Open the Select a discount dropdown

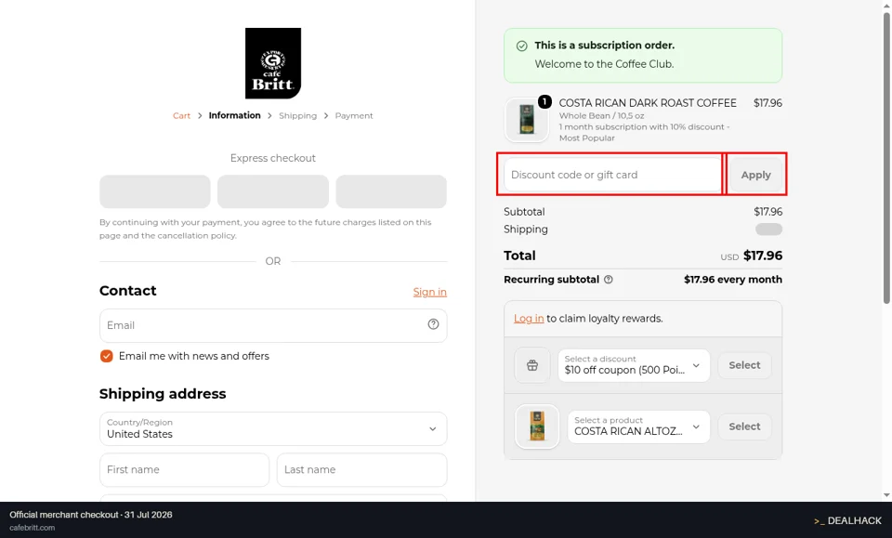pyautogui.click(x=634, y=365)
